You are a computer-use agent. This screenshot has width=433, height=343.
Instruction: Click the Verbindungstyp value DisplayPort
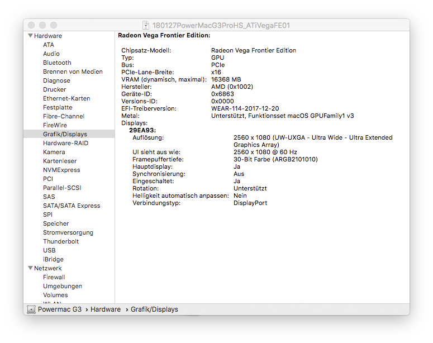click(x=250, y=203)
